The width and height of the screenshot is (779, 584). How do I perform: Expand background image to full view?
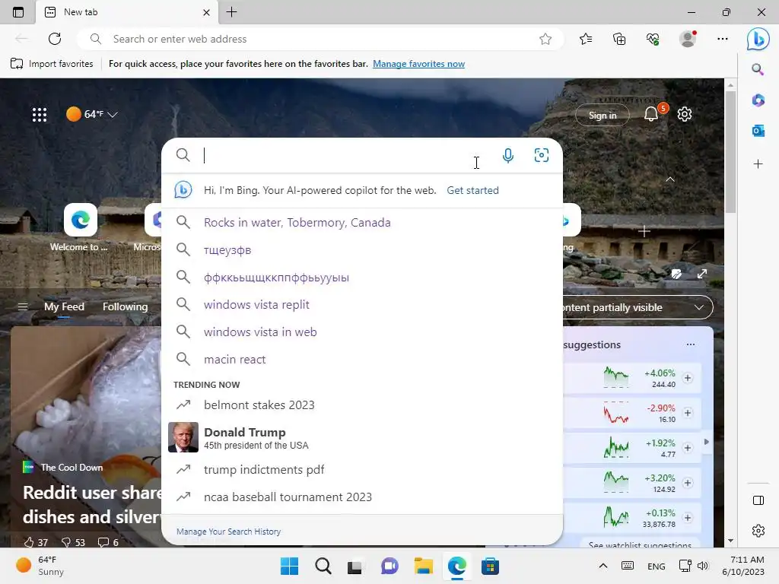tap(701, 274)
